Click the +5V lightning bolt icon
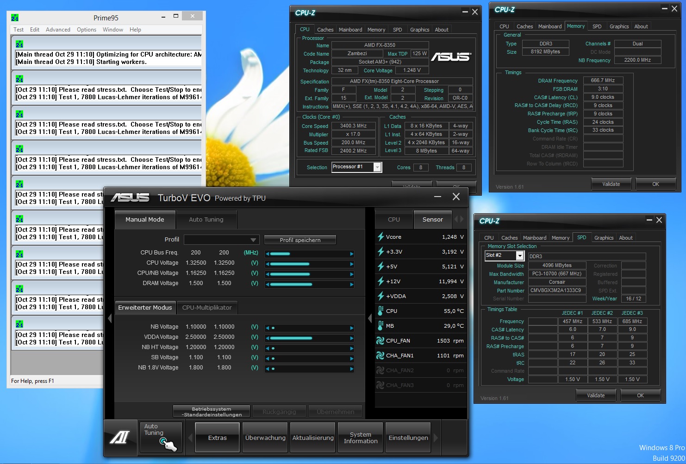 click(380, 267)
